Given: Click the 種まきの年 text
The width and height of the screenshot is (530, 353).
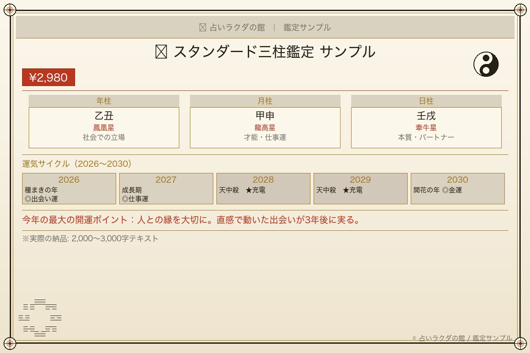Looking at the screenshot, I should click(41, 190).
